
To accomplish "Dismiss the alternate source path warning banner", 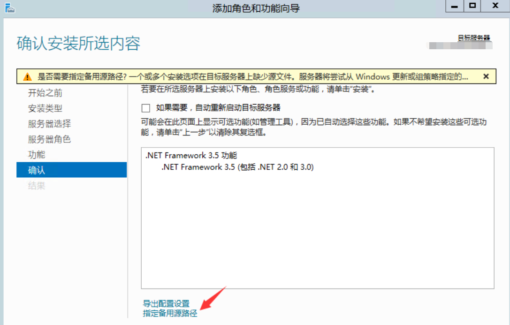I will [x=486, y=76].
